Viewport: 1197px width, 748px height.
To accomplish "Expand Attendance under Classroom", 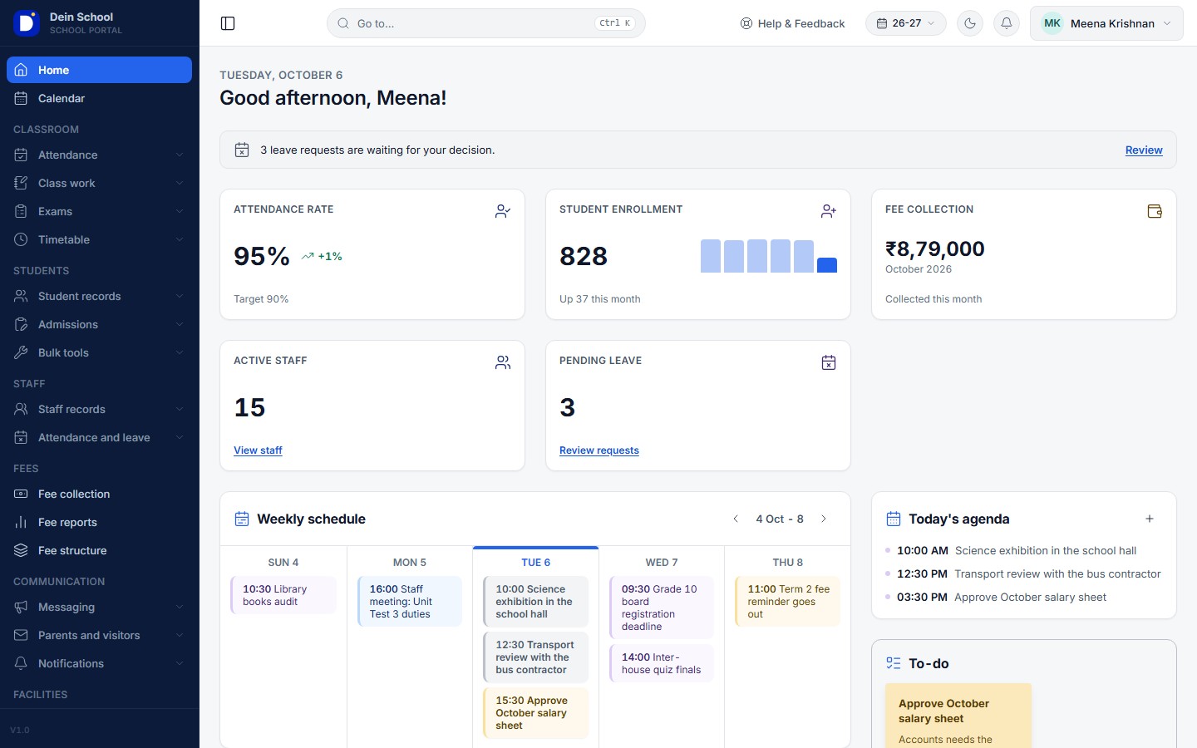I will pyautogui.click(x=99, y=155).
